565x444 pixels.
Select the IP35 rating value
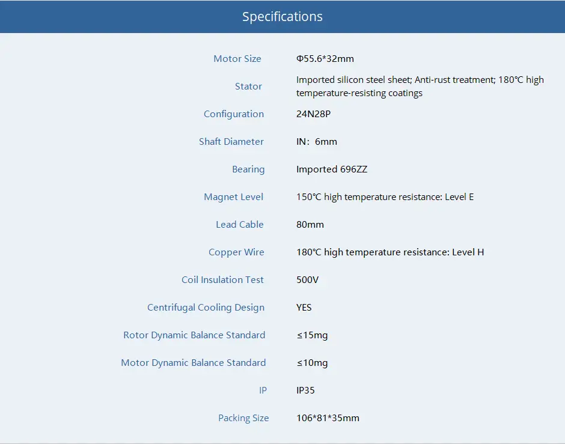[305, 391]
